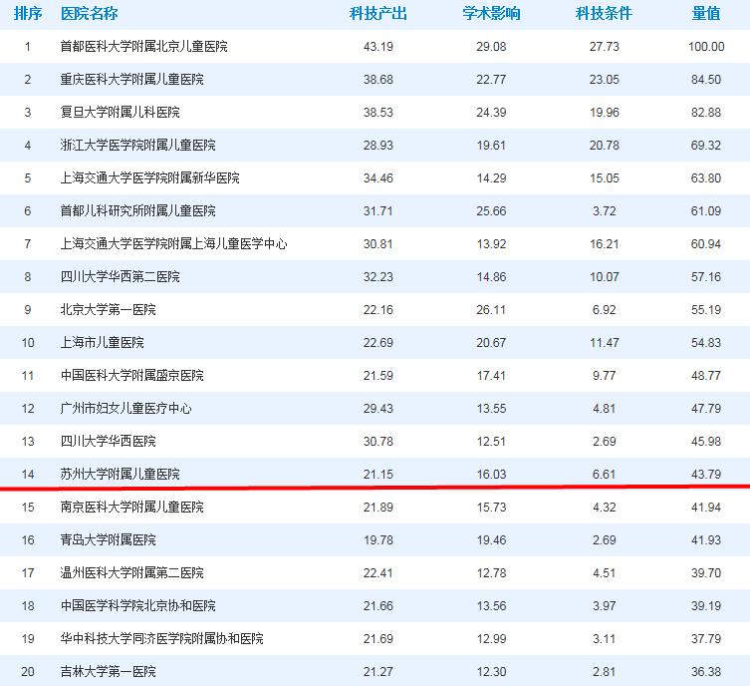Select 重庆医科大学附属儿童医院 hospital name

(132, 79)
